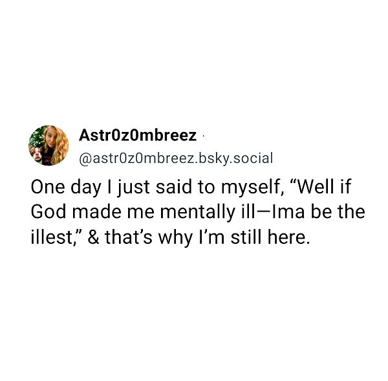The height and width of the screenshot is (381, 388).
Task: Click the small dot beside the display name
Action: (204, 136)
